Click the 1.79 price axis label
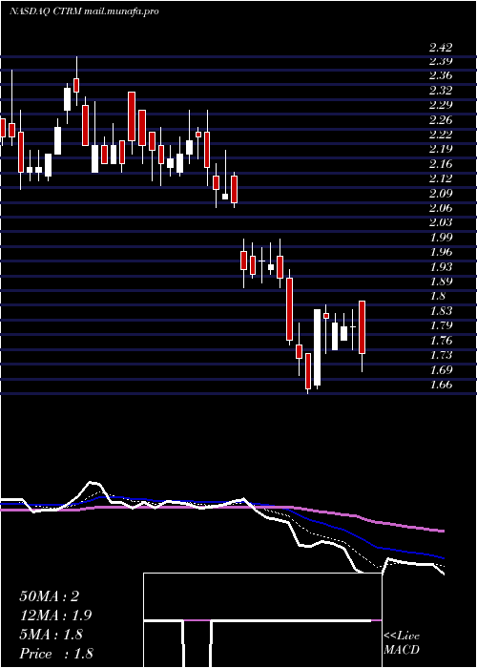 point(441,325)
